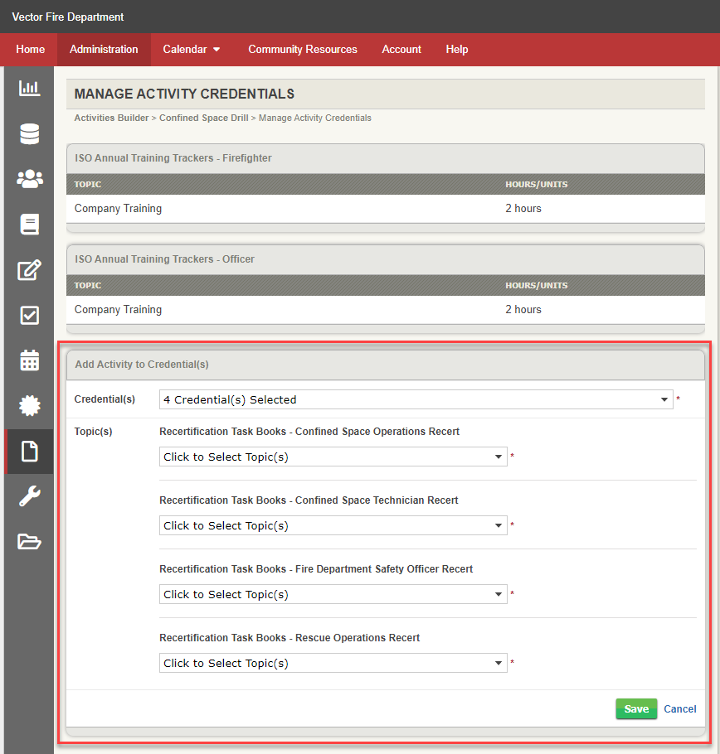Open the Confined Space Drill breadcrumb link

click(203, 118)
